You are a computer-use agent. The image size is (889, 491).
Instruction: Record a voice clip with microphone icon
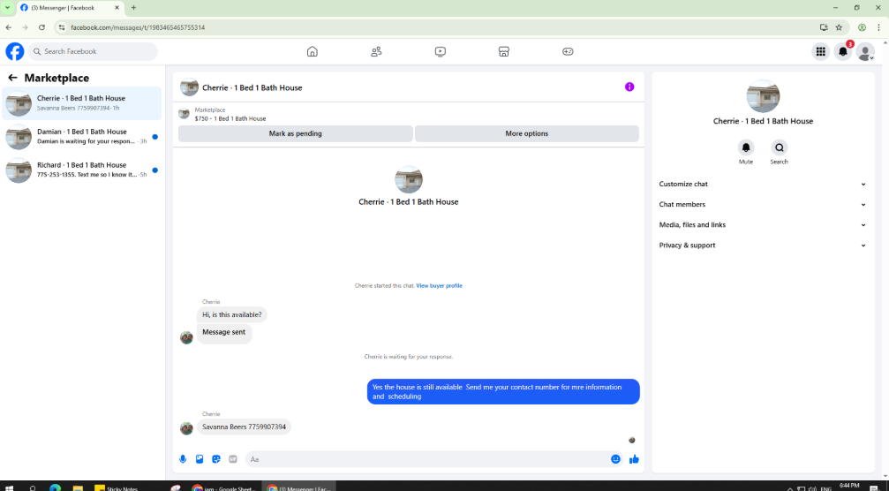coord(183,459)
